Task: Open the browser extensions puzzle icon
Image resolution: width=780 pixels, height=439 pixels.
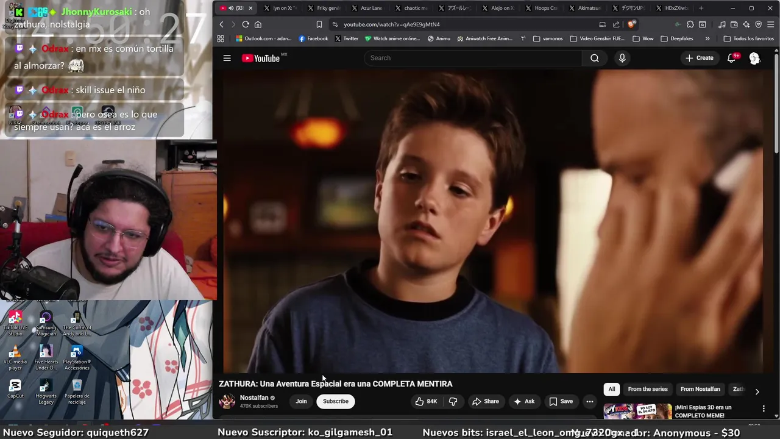Action: (x=690, y=24)
